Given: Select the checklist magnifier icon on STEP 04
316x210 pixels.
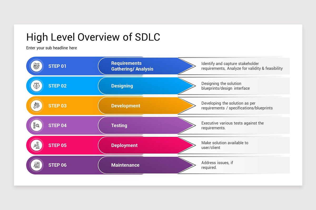Looking at the screenshot, I should click(36, 125).
